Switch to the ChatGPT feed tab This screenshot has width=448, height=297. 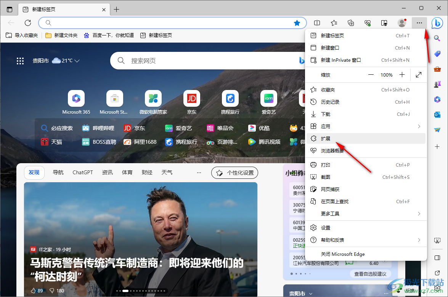[83, 172]
